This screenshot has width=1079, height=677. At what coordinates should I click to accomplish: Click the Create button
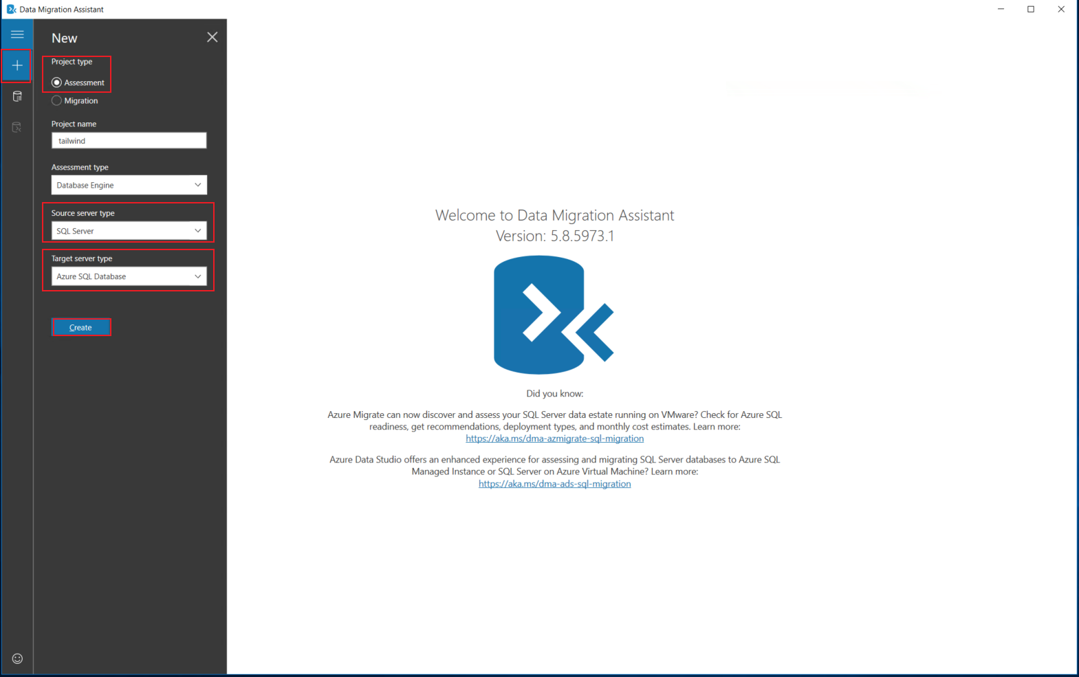pyautogui.click(x=80, y=327)
